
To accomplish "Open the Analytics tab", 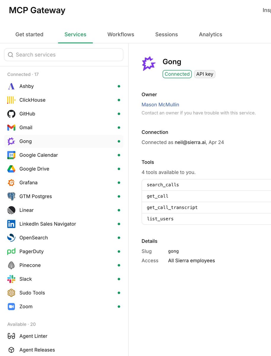I will 211,34.
